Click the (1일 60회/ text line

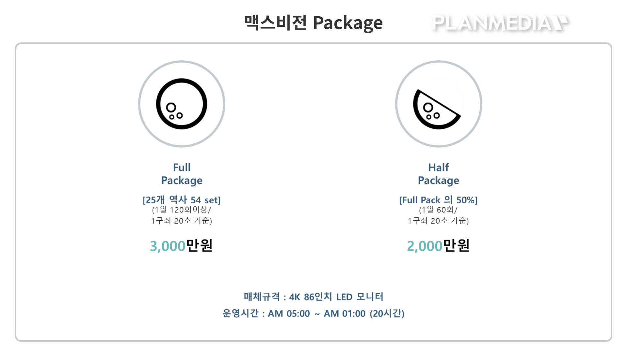[x=438, y=210]
